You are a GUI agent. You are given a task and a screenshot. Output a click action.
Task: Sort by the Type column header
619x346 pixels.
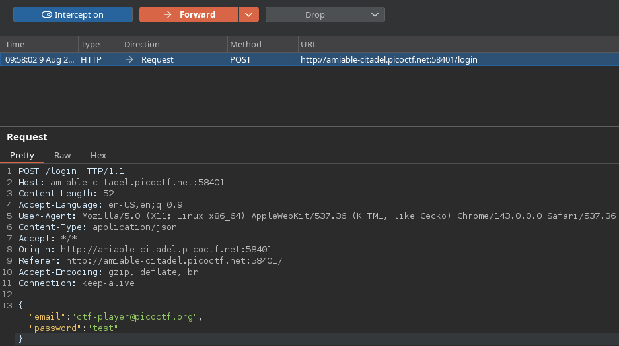coord(100,44)
